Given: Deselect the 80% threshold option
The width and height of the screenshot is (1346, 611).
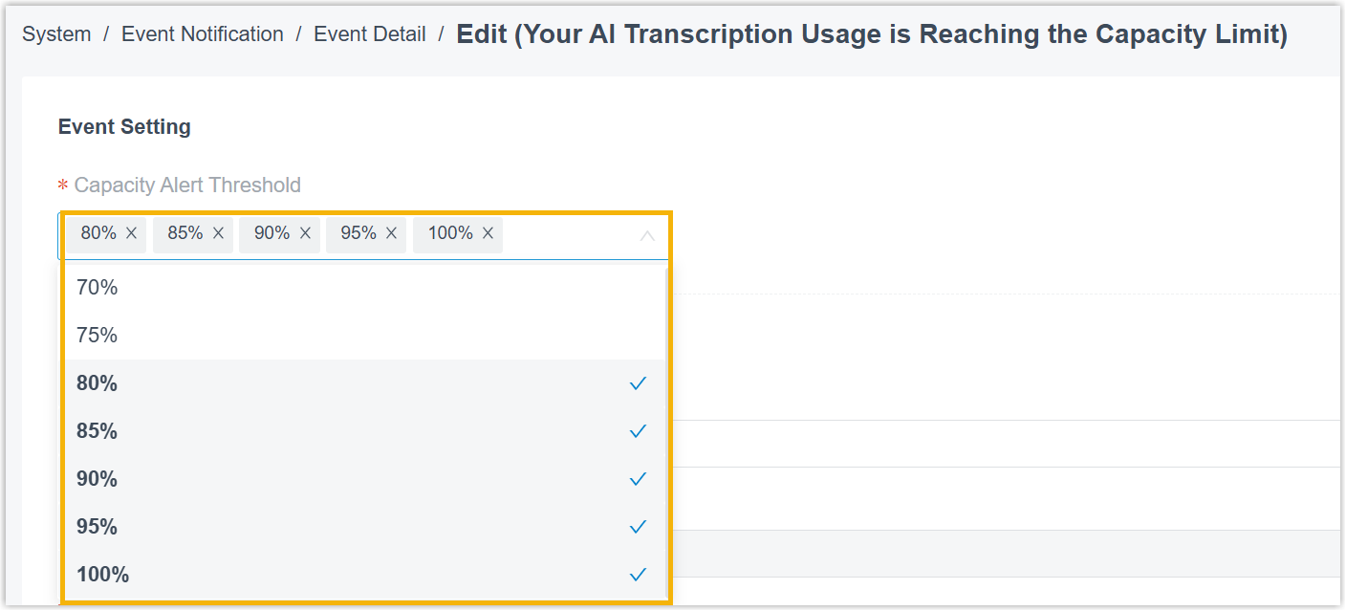Looking at the screenshot, I should (x=98, y=383).
